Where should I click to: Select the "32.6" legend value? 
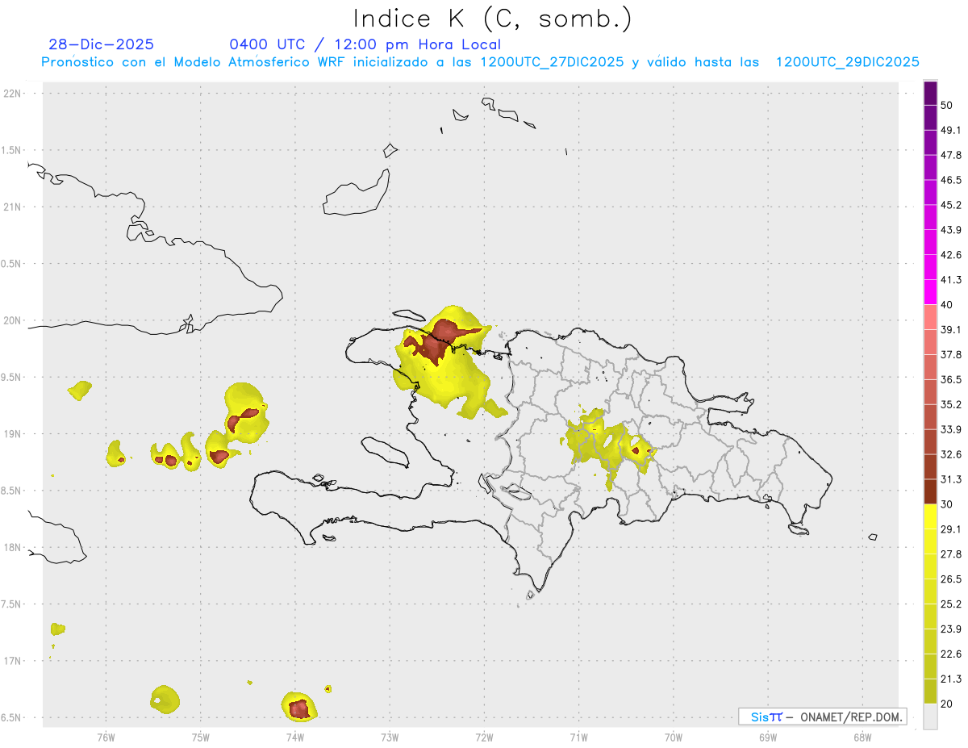(951, 454)
